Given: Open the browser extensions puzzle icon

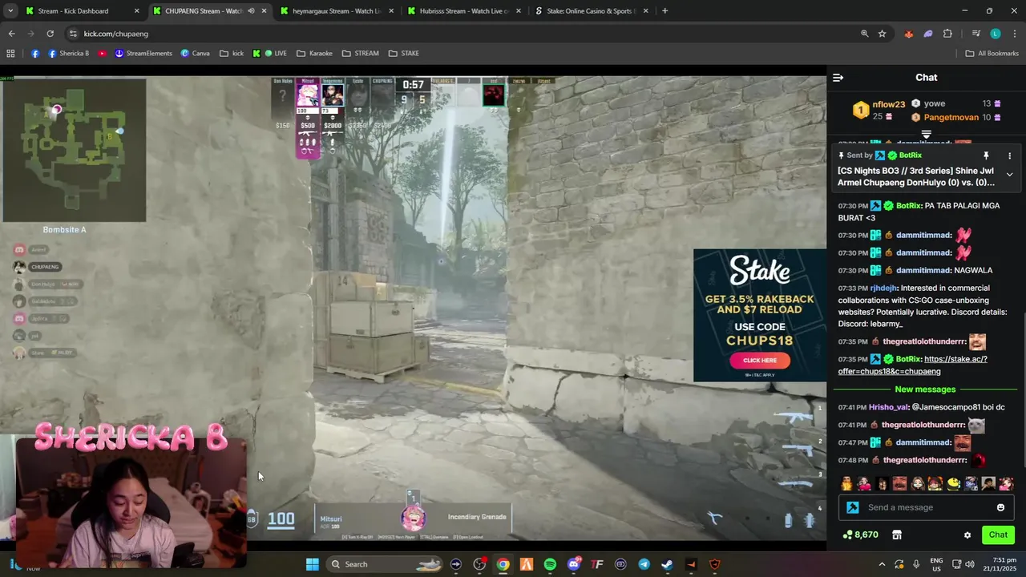Looking at the screenshot, I should point(947,34).
